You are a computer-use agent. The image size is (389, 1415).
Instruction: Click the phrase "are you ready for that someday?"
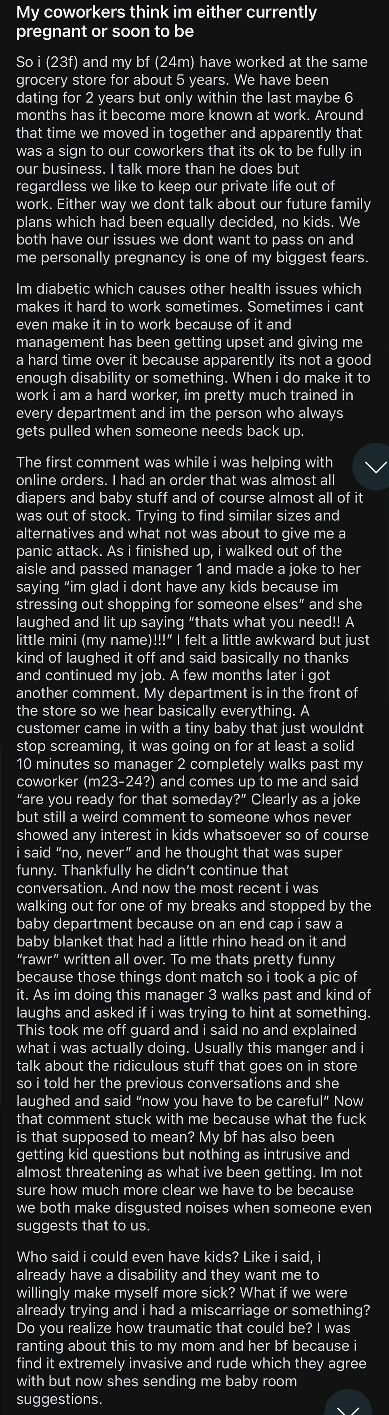[132, 799]
